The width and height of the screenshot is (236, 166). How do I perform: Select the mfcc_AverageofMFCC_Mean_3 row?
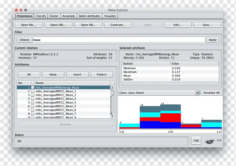tap(64, 99)
